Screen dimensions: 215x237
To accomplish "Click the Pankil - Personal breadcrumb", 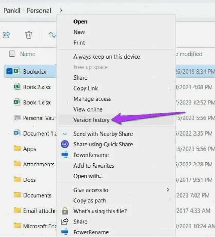I will [x=27, y=11].
